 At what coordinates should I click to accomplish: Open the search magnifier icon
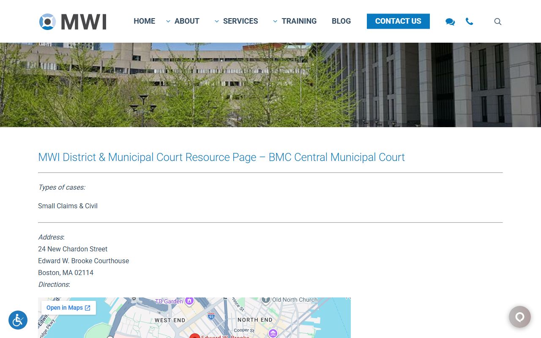[498, 22]
